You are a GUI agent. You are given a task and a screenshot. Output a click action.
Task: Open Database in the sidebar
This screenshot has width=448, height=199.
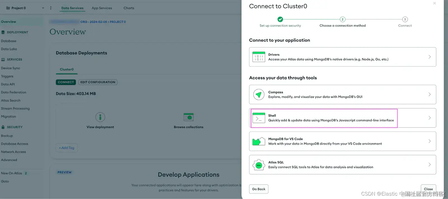(x=9, y=41)
